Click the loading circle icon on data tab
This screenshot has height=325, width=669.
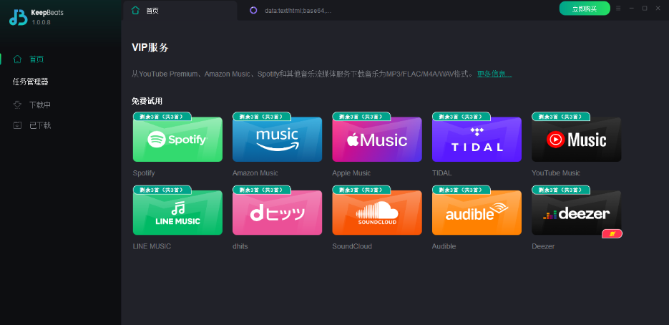pyautogui.click(x=253, y=11)
